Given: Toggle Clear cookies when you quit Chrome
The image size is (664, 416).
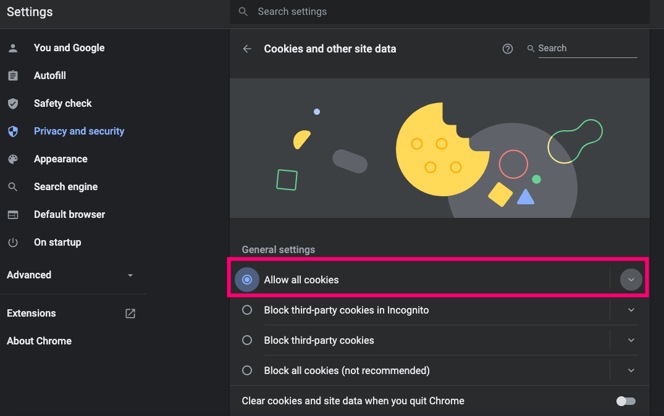Looking at the screenshot, I should pyautogui.click(x=626, y=401).
